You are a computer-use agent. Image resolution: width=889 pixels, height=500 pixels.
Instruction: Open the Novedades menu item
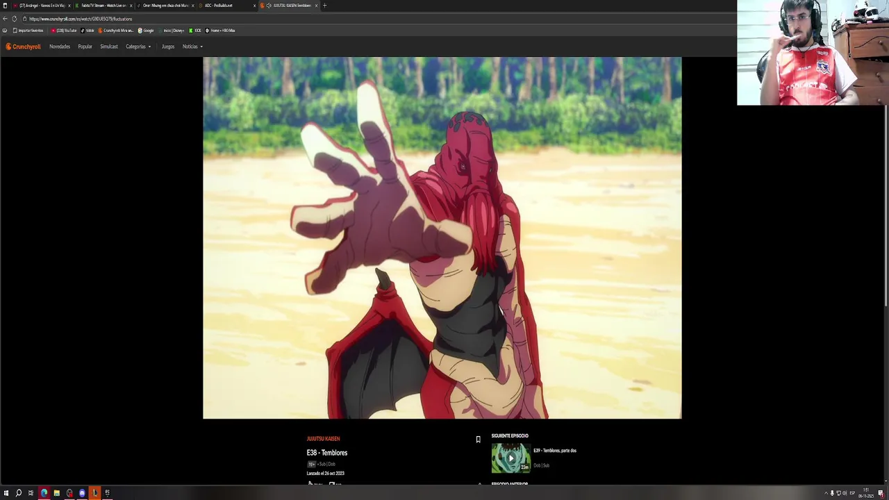coord(60,47)
